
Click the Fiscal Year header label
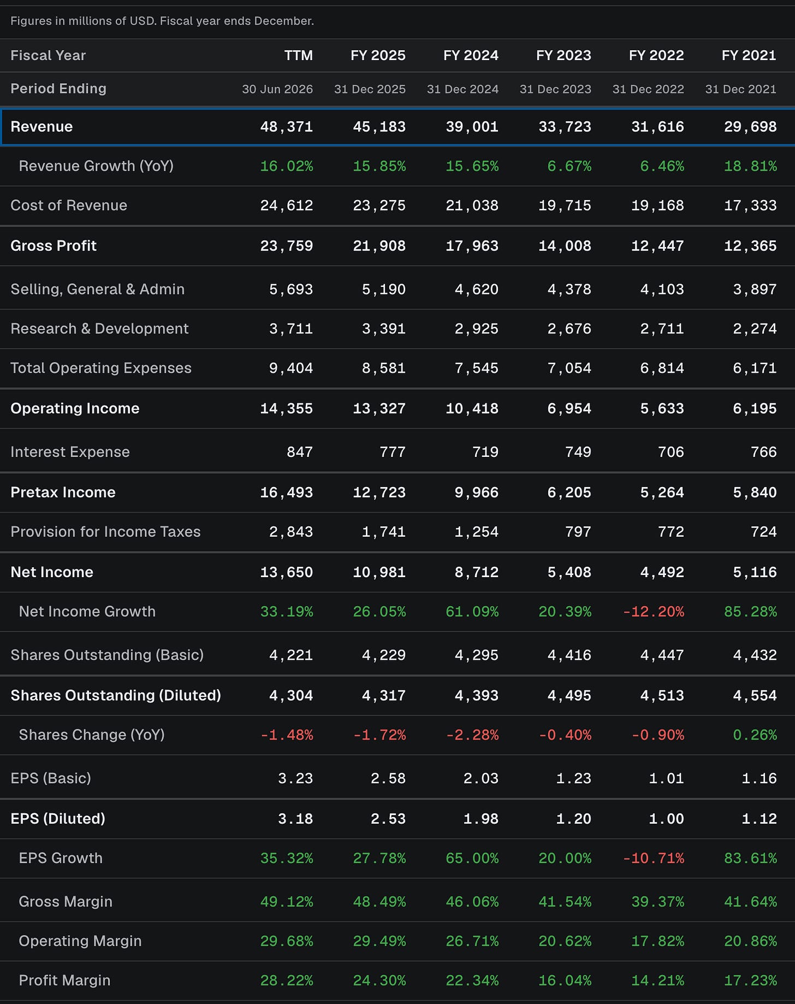tap(48, 55)
